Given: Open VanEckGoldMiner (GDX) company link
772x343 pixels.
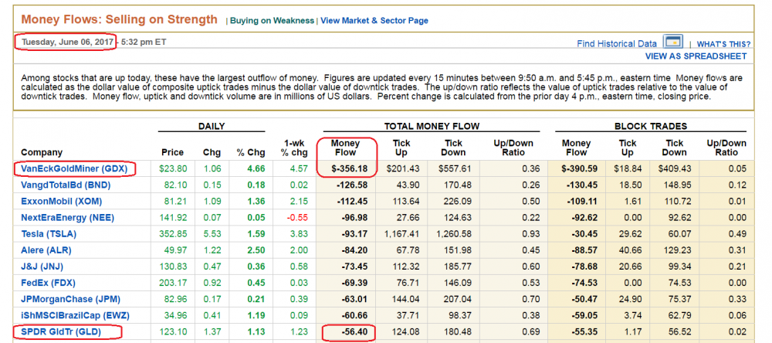Looking at the screenshot, I should [76, 168].
